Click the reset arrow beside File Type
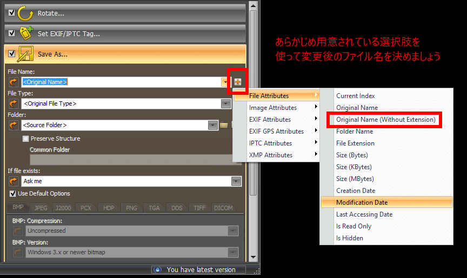The image size is (467, 278). pos(14,103)
